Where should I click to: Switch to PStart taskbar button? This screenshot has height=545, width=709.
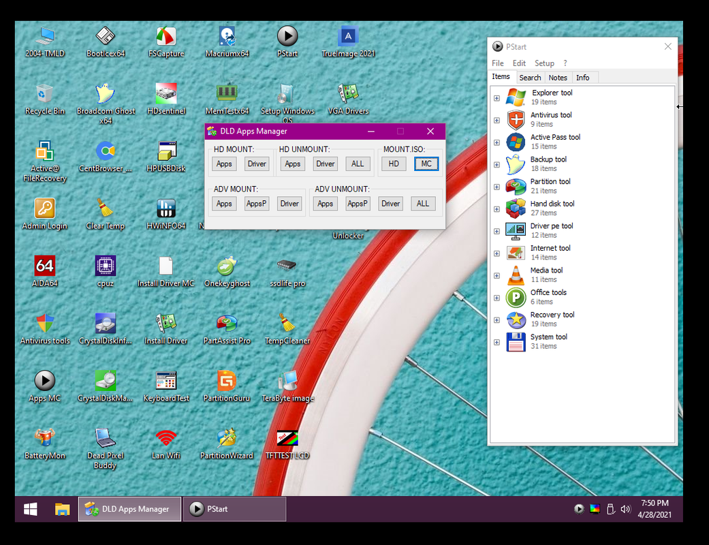(x=234, y=510)
